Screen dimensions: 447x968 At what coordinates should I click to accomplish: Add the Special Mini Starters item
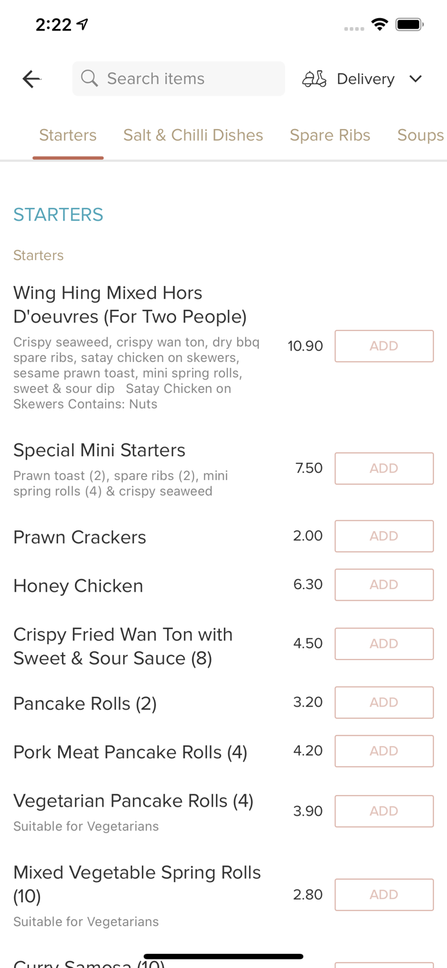(384, 469)
